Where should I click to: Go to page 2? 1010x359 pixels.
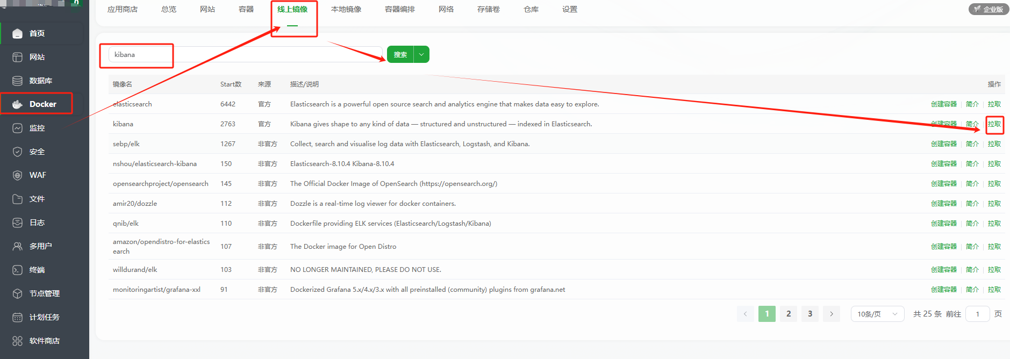click(x=789, y=314)
